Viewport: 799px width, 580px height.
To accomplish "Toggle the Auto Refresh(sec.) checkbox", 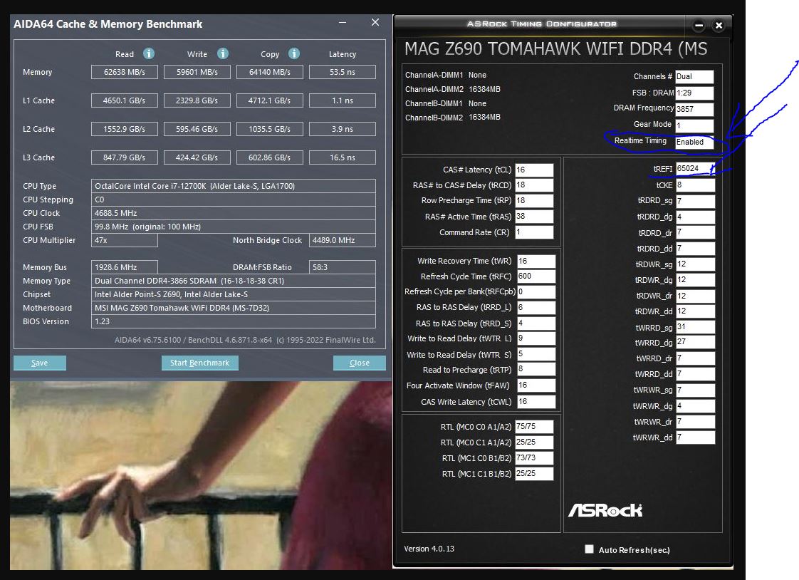I will (589, 549).
